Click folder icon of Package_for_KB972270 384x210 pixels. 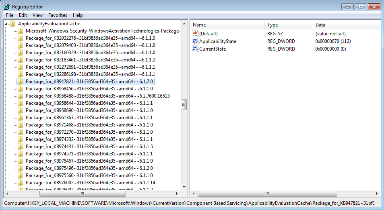pos(21,132)
